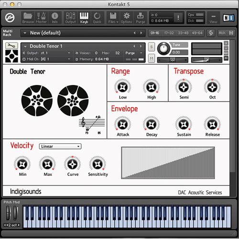Viewport: 239px width, 239px height.
Task: Click the Transpose Oct knob
Action: [x=212, y=87]
